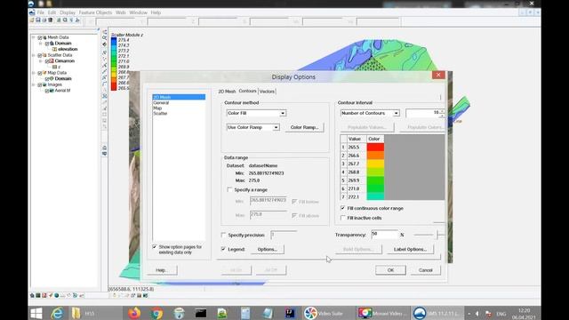
Task: Uncheck Fill continuous color range
Action: point(342,208)
